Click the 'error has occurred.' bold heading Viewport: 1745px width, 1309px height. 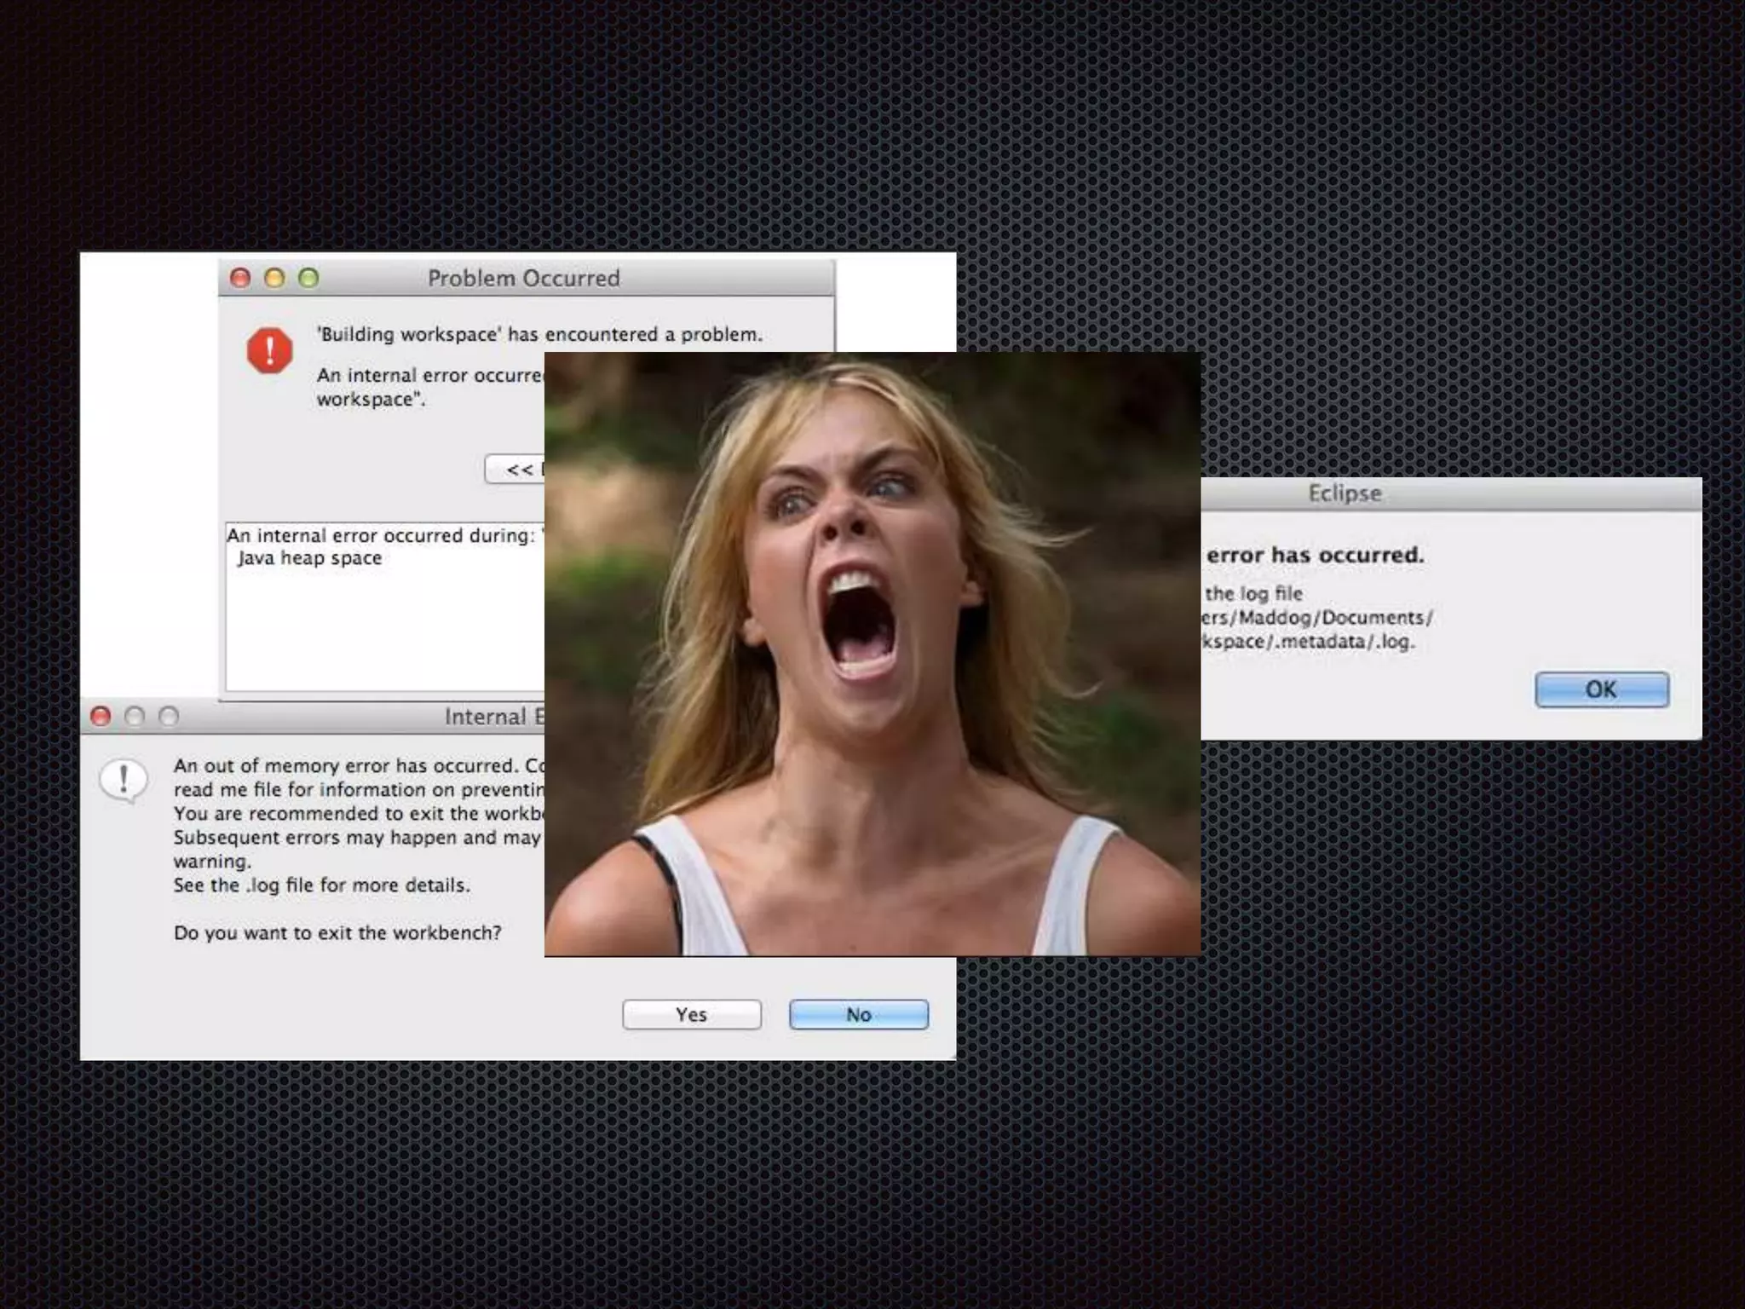tap(1315, 555)
